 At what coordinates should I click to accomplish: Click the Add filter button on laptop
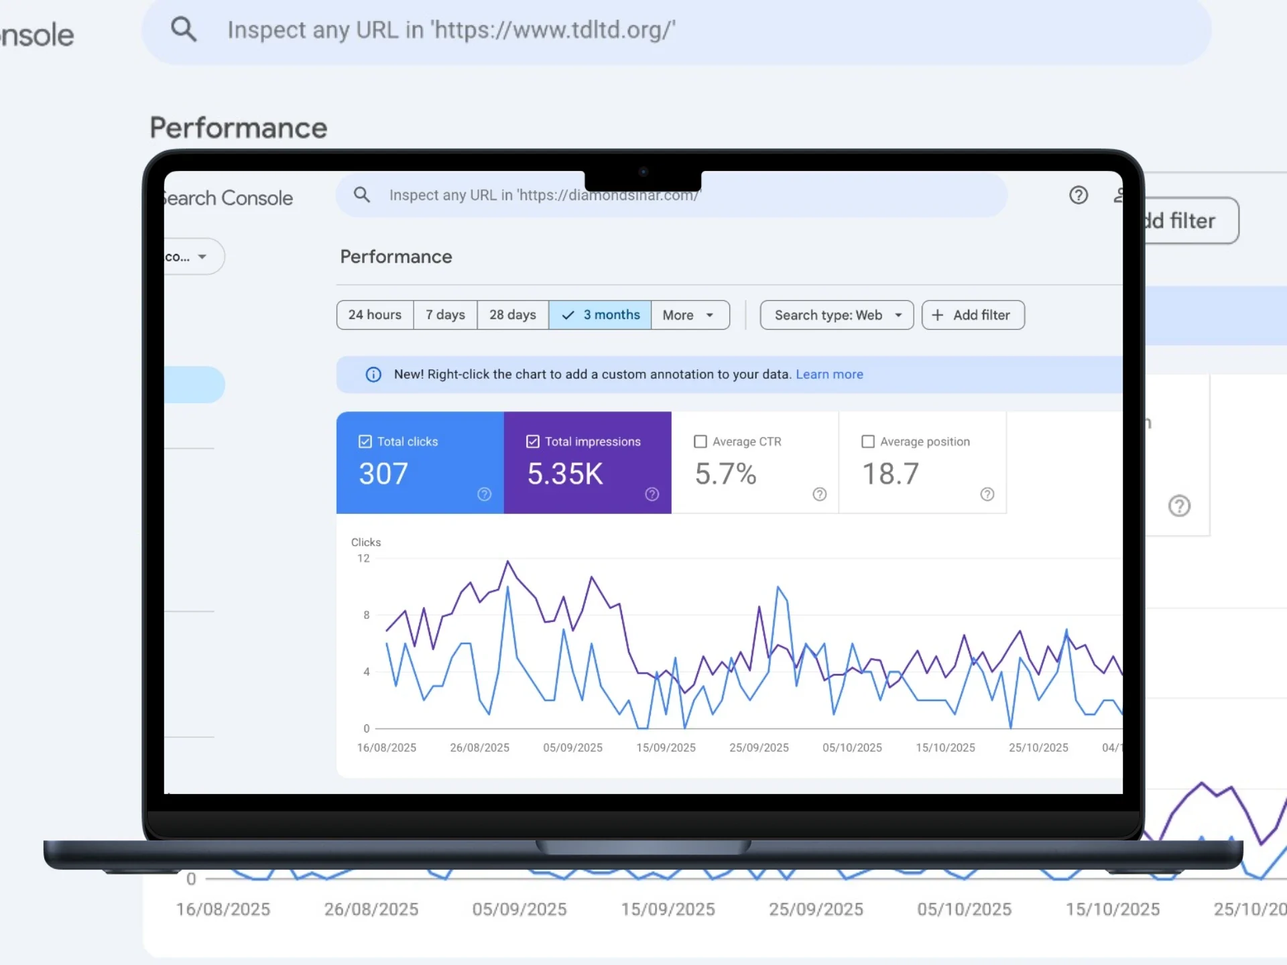coord(973,315)
